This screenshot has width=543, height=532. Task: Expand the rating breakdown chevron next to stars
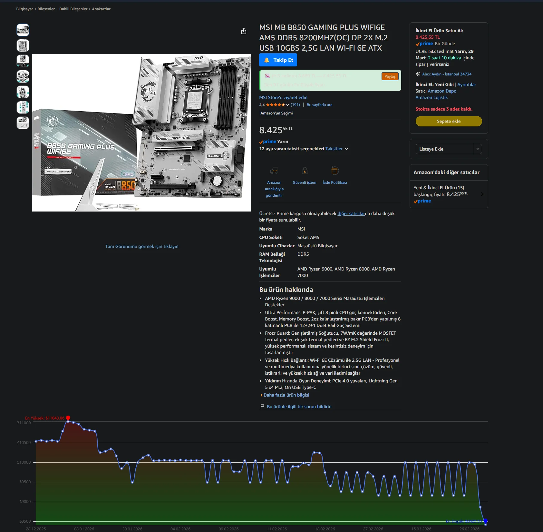pos(287,105)
